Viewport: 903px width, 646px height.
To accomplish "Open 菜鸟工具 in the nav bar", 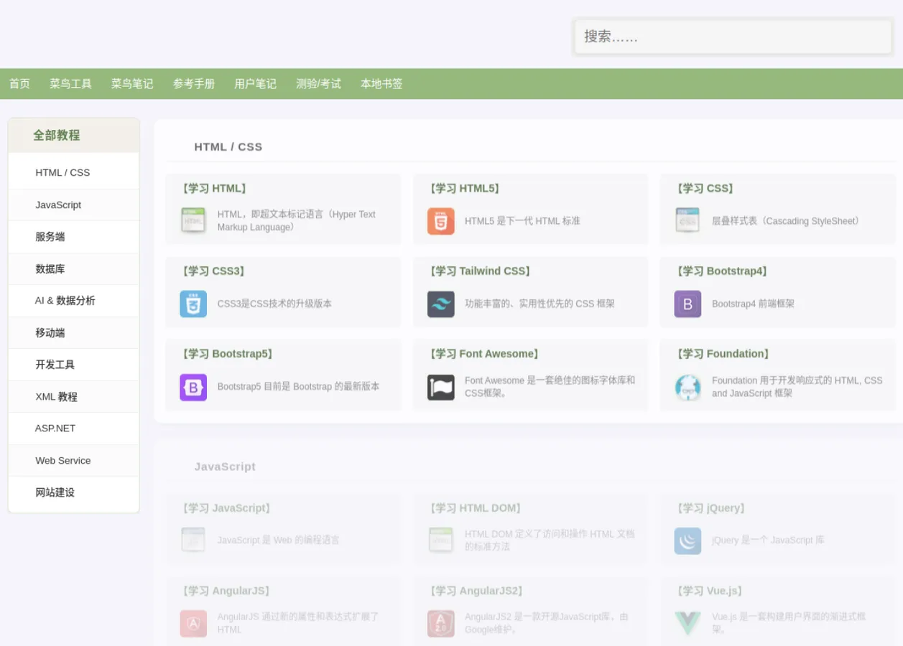I will coord(70,84).
